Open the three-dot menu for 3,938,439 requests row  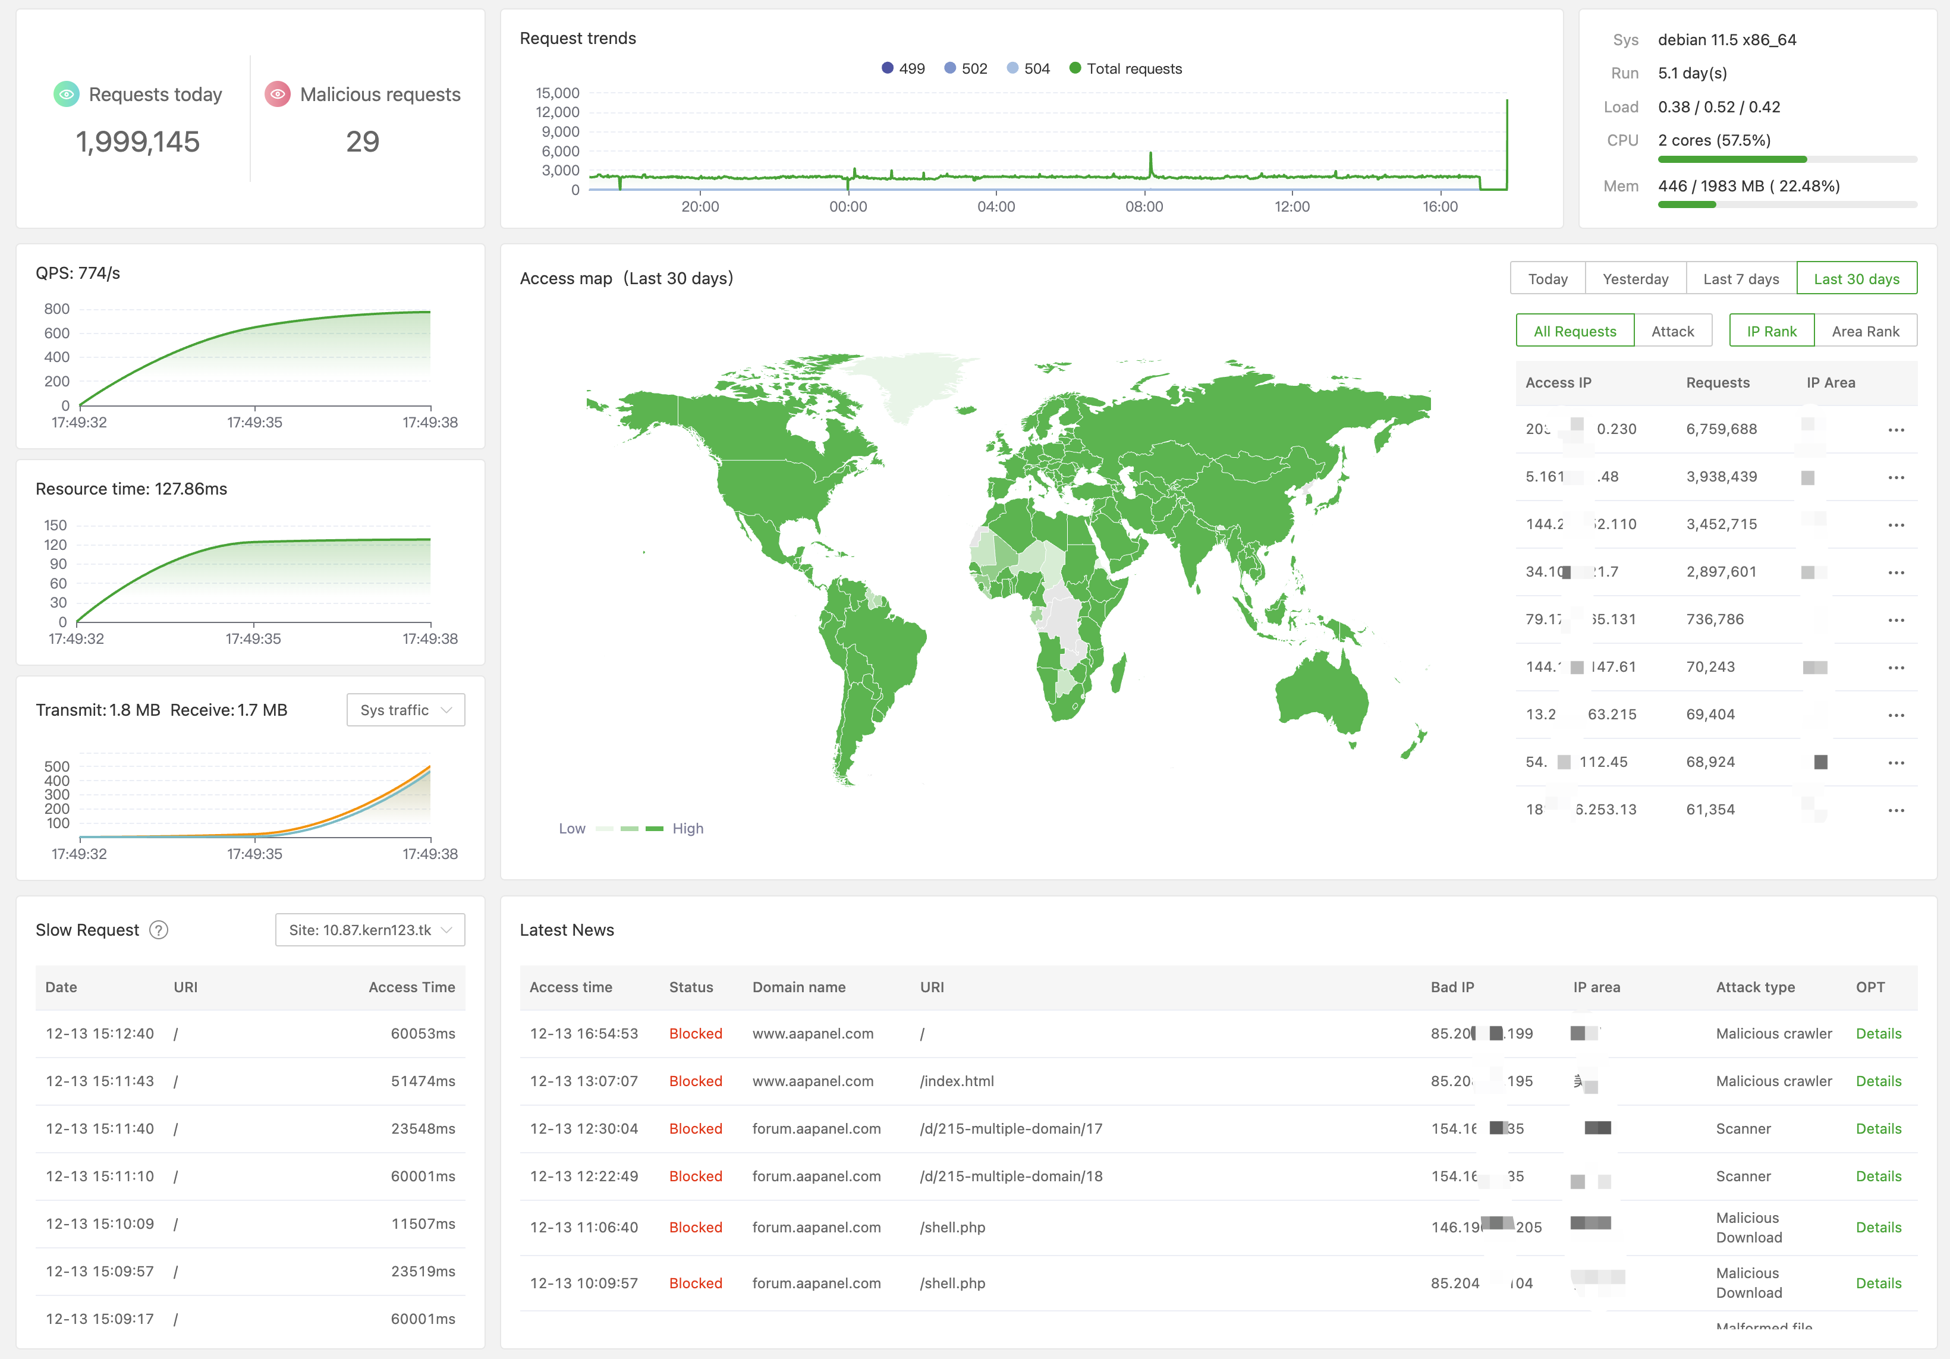[1896, 477]
